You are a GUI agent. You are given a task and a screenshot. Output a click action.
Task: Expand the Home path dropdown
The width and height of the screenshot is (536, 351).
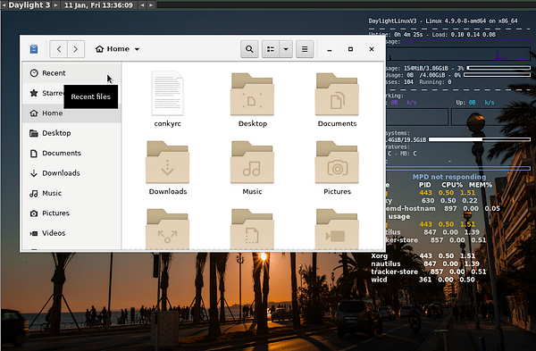click(x=117, y=49)
